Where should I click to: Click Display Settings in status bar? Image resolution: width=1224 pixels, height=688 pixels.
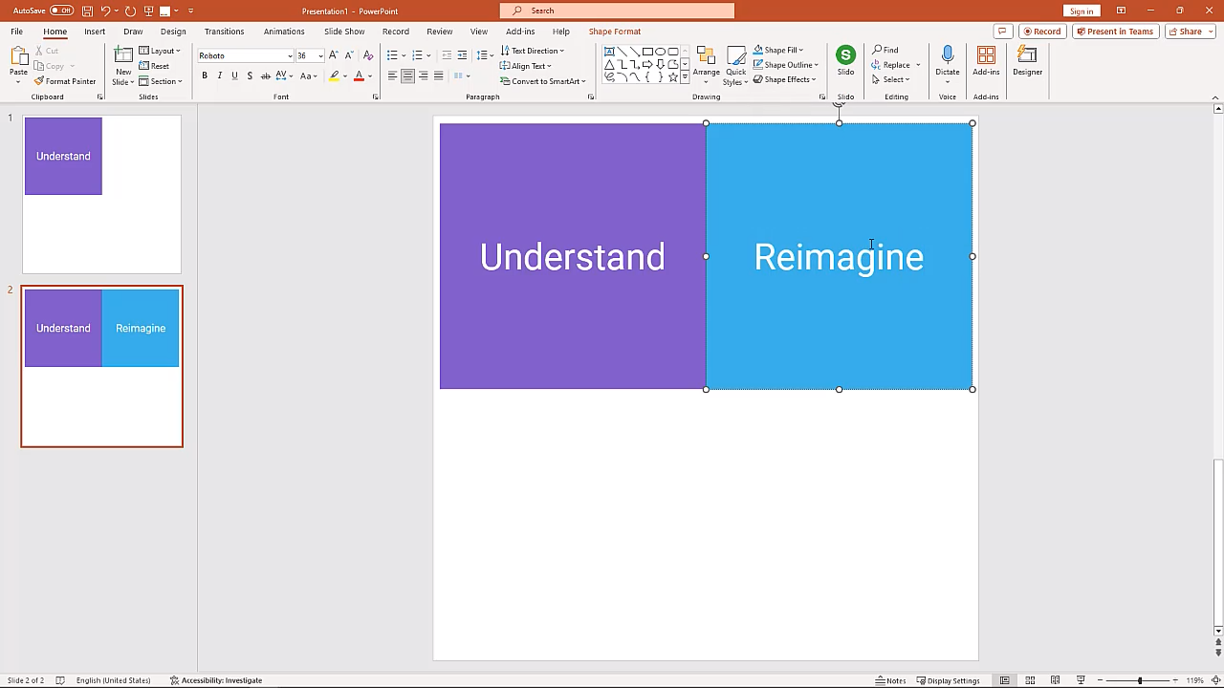click(x=949, y=680)
